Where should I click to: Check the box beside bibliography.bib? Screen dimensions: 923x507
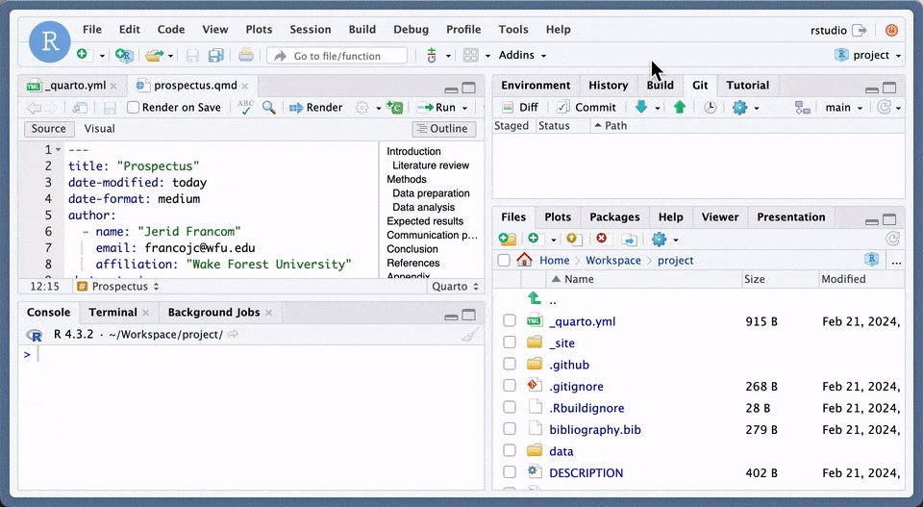click(x=510, y=429)
